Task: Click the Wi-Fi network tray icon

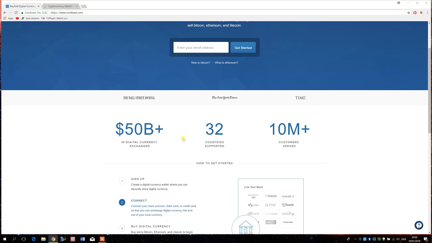Action: pos(393,239)
